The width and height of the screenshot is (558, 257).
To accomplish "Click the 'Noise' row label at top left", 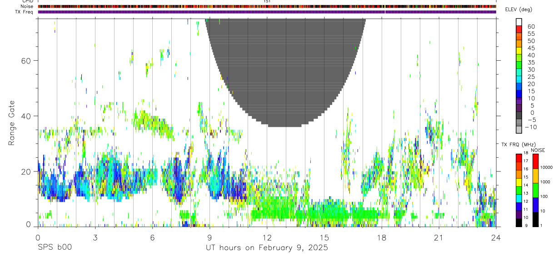I will [27, 6].
